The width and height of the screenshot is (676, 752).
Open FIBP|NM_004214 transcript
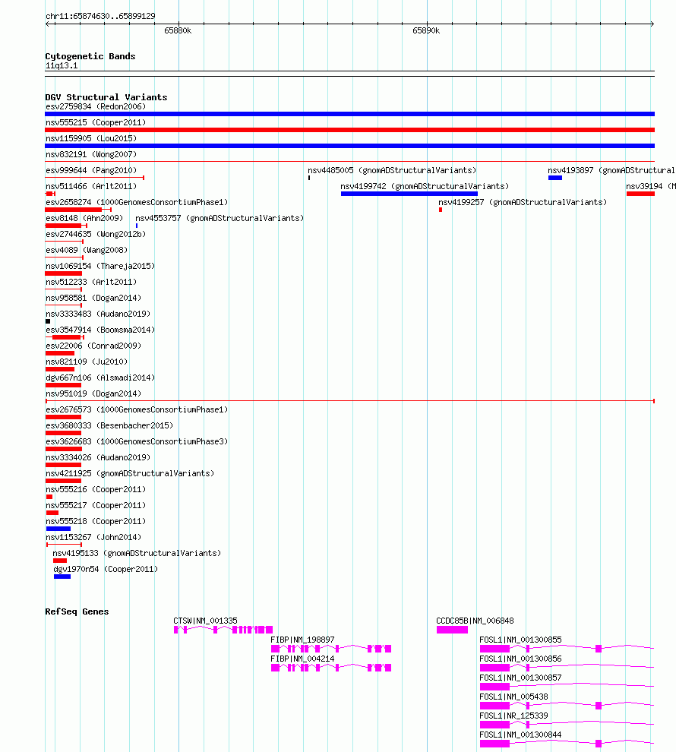(x=302, y=659)
